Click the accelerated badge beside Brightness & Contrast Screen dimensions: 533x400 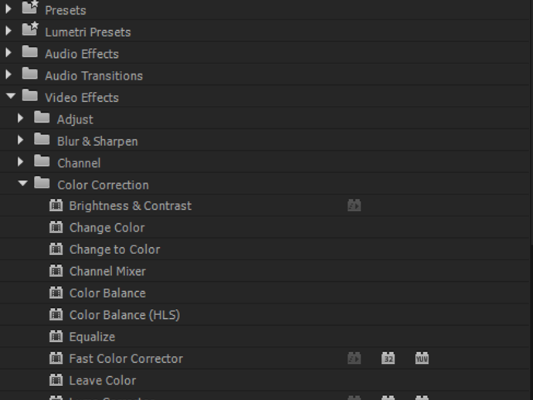point(354,205)
